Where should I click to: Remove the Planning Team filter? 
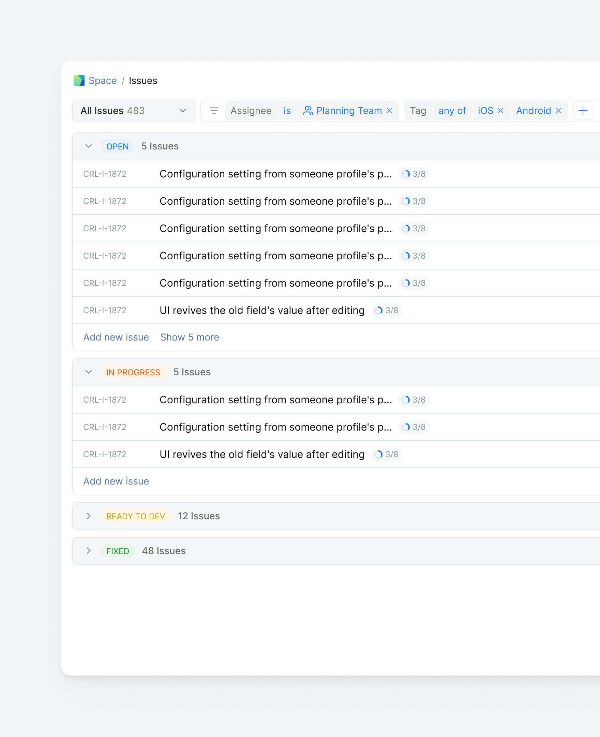389,111
